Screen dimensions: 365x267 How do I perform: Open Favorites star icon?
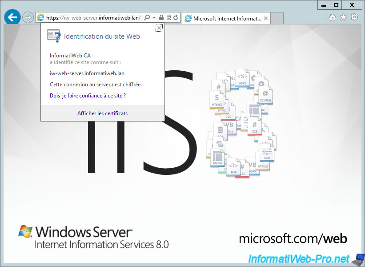pyautogui.click(x=343, y=17)
